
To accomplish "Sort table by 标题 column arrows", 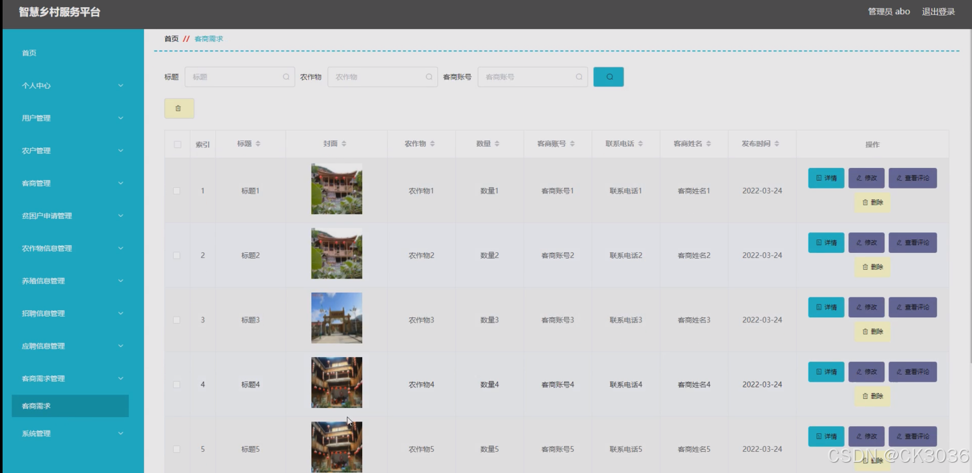I will (258, 144).
